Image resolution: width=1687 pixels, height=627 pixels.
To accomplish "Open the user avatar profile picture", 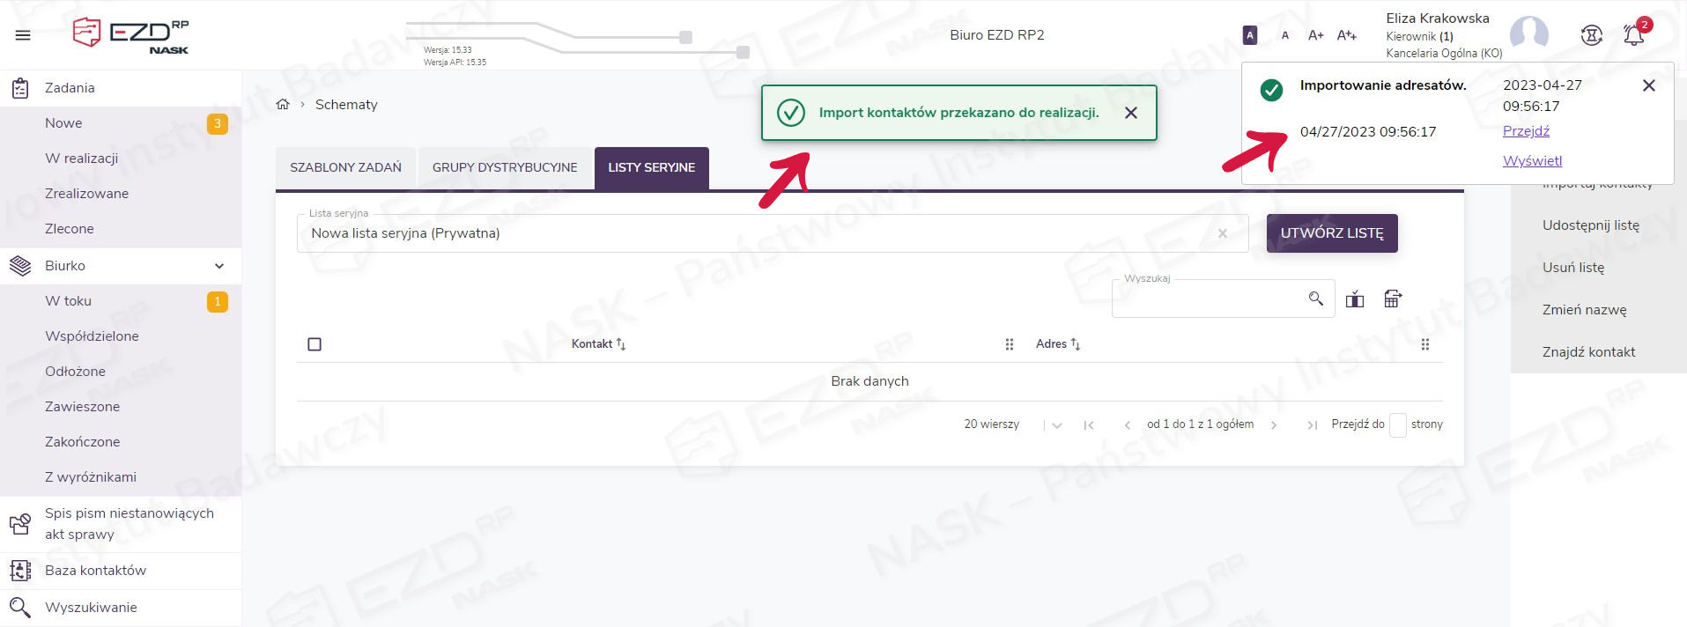I will click(1528, 34).
